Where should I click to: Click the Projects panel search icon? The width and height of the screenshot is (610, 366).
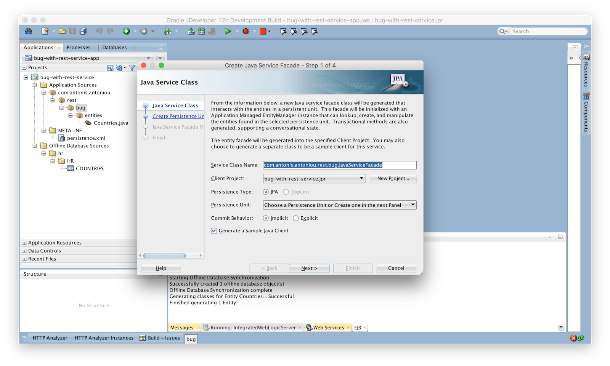[110, 68]
